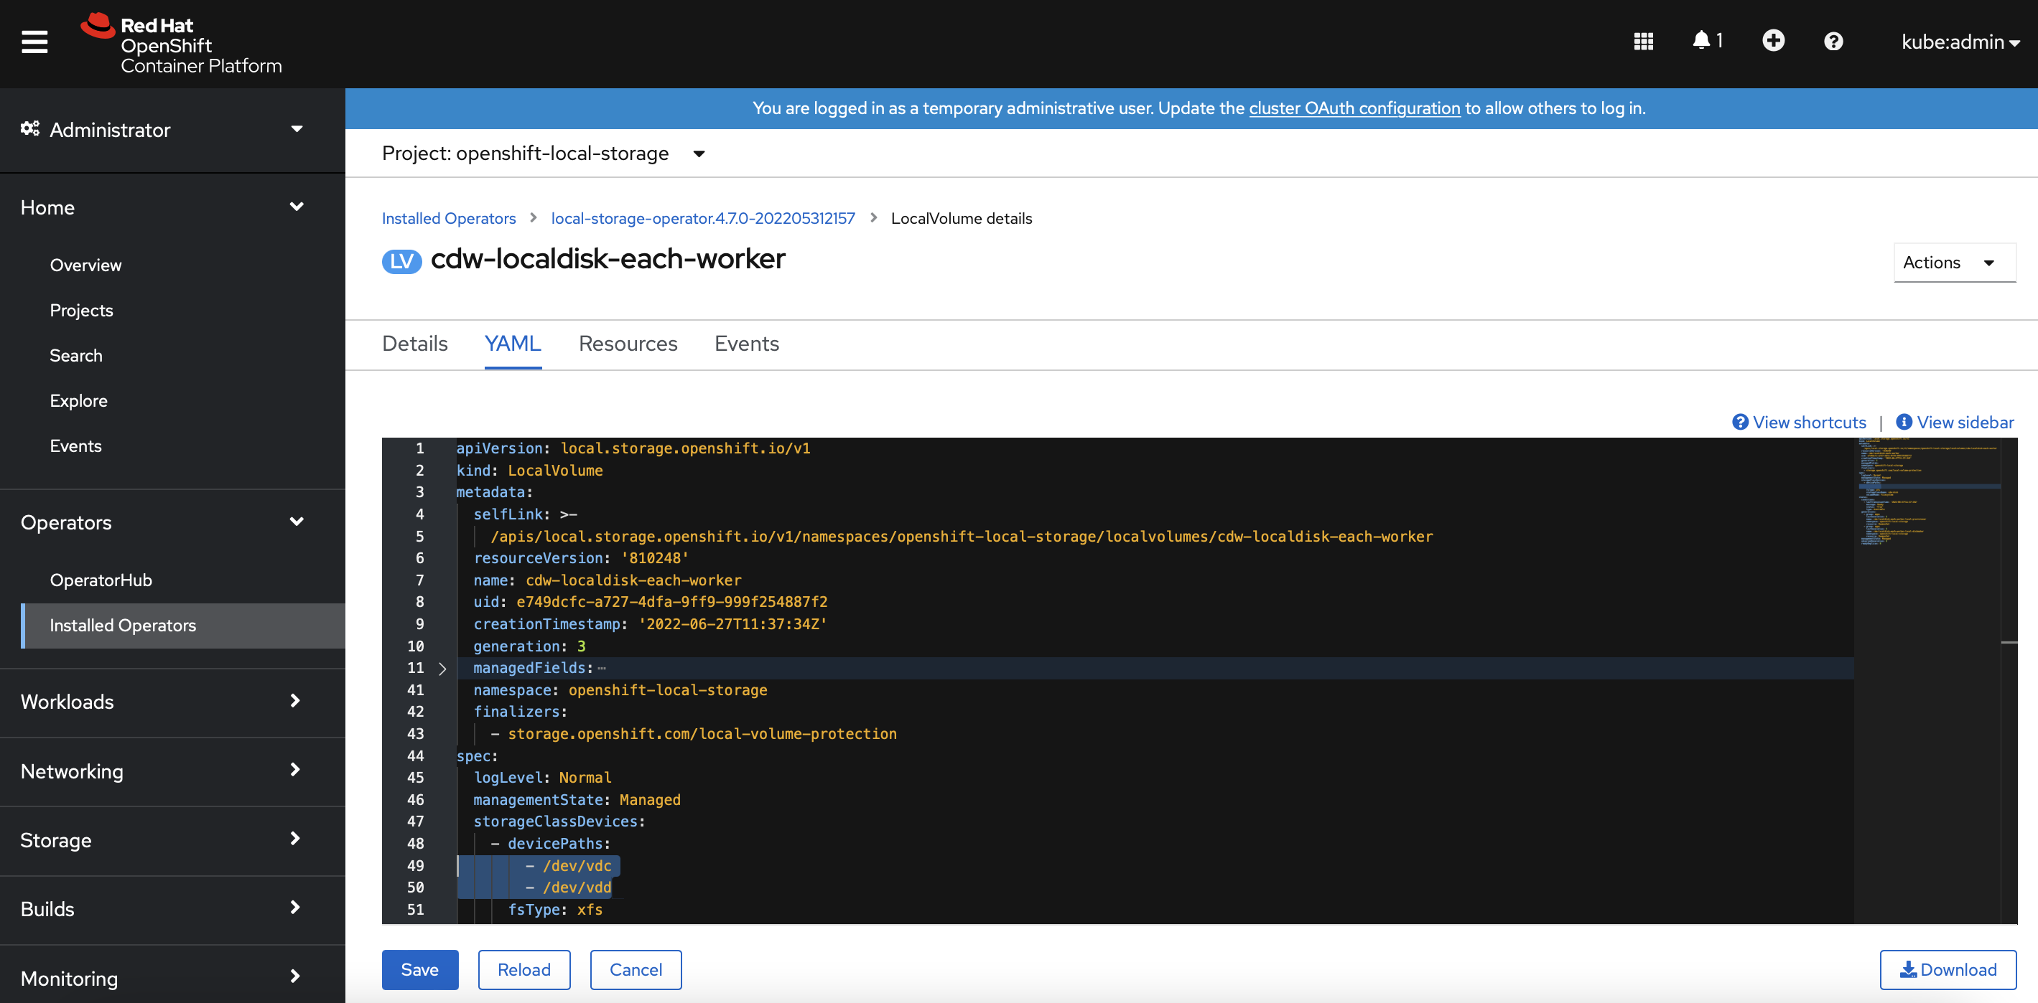Click the plus import YAML icon

1773,40
